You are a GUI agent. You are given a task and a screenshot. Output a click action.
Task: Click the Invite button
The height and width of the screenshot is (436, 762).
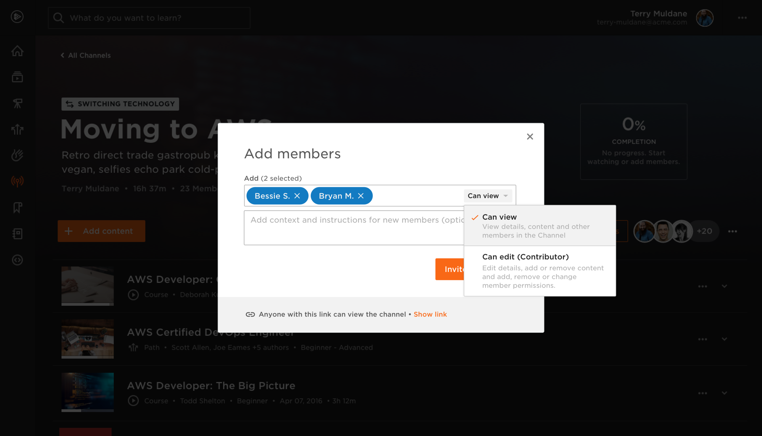pos(450,269)
